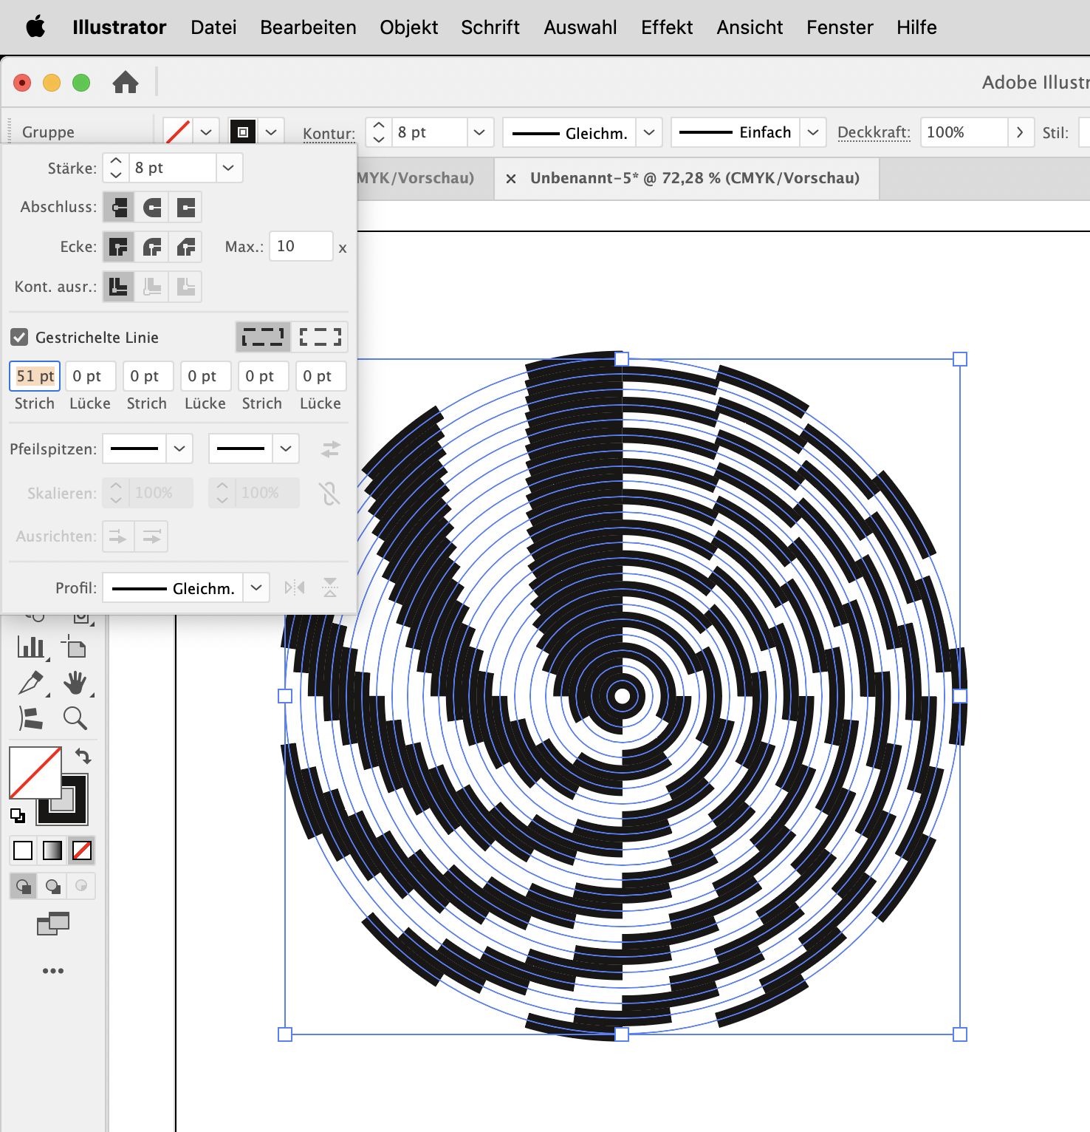The image size is (1090, 1132).
Task: Click the gradient swatch in the toolbar
Action: coord(52,850)
